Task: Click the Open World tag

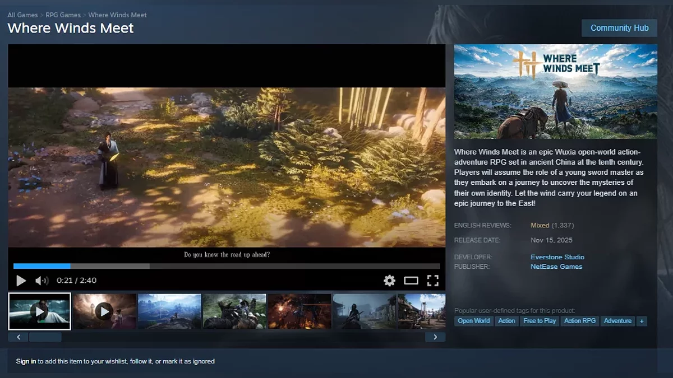Action: pos(474,321)
